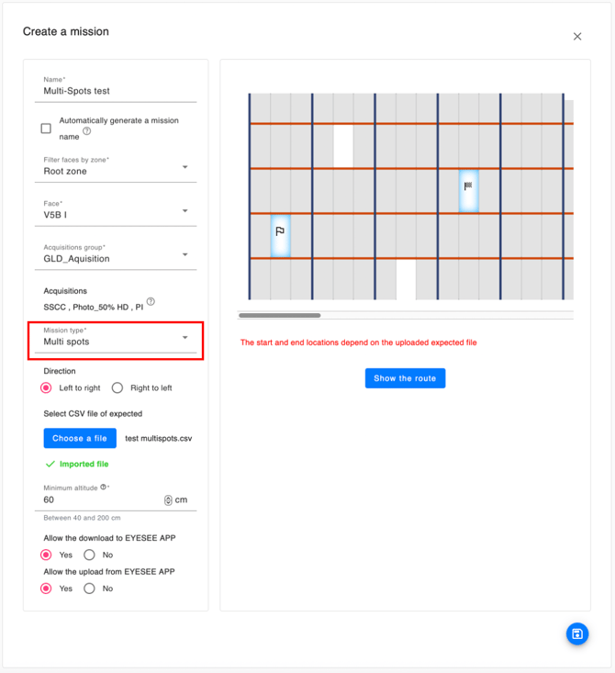
Task: Click the start flag marker on grid
Action: [x=280, y=232]
